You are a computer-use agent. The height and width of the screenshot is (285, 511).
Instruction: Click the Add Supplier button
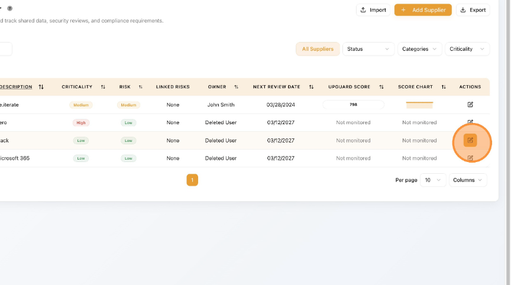coord(423,10)
